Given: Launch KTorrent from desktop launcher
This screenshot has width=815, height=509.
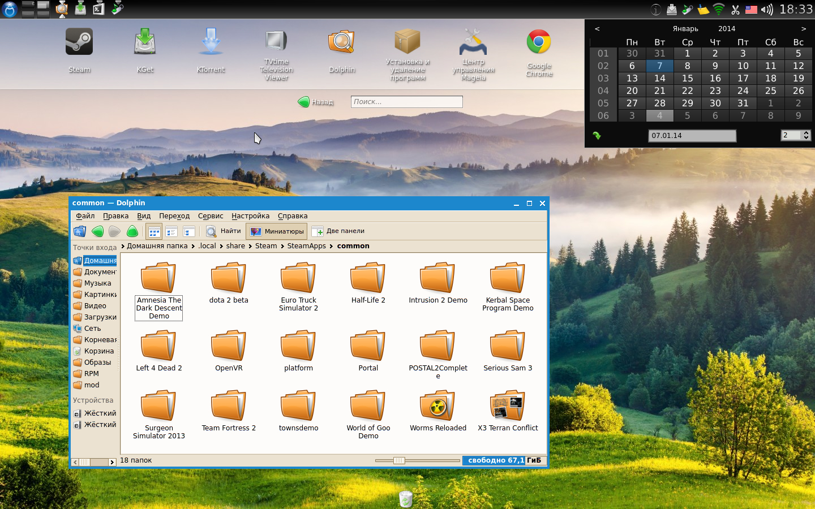Looking at the screenshot, I should (211, 51).
